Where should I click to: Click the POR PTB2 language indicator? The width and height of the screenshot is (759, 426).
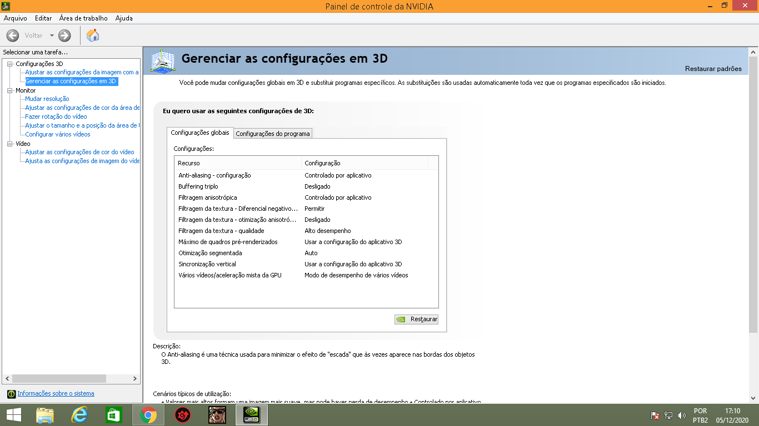click(x=700, y=415)
